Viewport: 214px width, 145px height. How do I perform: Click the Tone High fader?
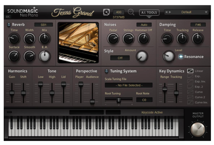52,93
